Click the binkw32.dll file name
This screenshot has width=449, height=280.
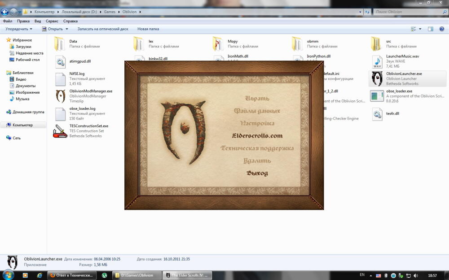tap(158, 59)
